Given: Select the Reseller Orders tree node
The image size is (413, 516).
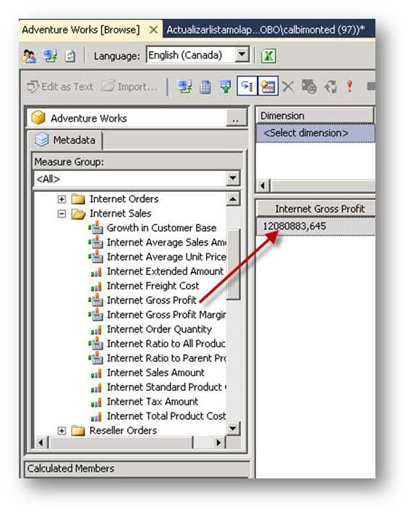Looking at the screenshot, I should (123, 431).
